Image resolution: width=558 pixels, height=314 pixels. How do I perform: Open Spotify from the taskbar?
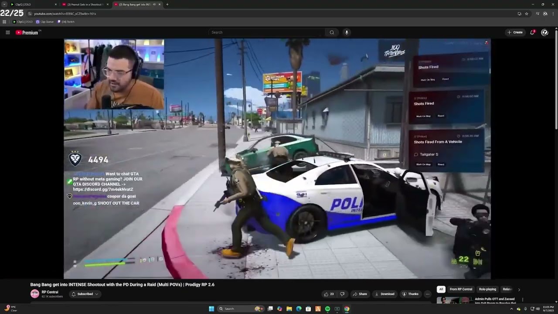(x=327, y=309)
